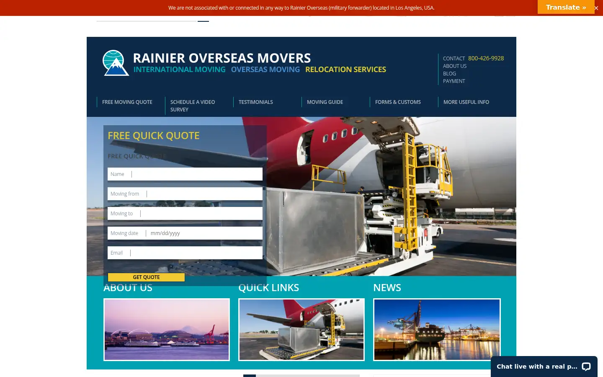The width and height of the screenshot is (603, 377).
Task: Open the Payment link
Action: click(x=454, y=81)
